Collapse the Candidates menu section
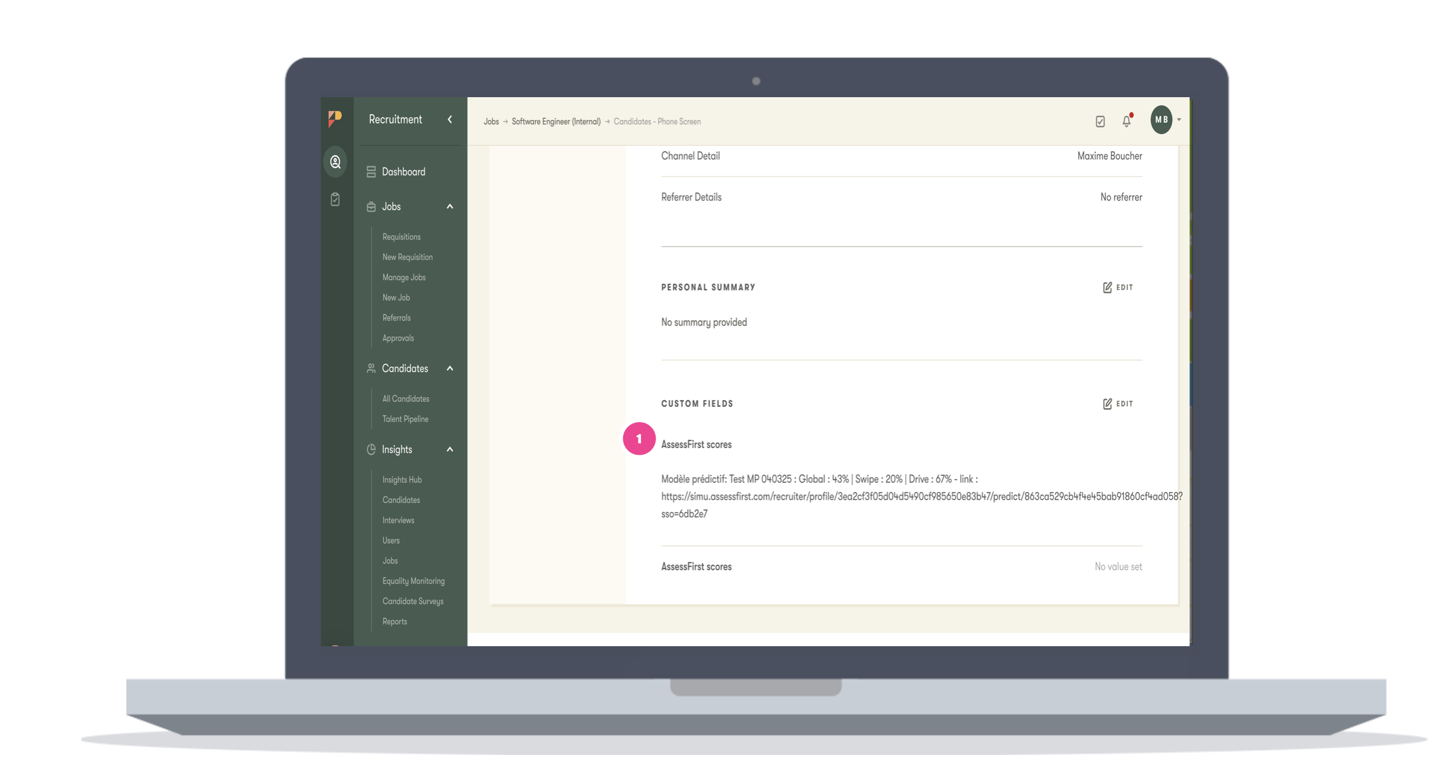The height and width of the screenshot is (781, 1446). point(450,369)
